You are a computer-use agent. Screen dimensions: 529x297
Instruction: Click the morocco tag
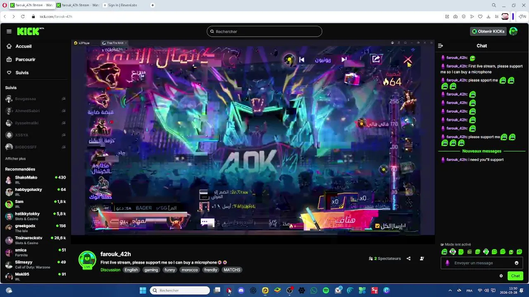pos(190,270)
